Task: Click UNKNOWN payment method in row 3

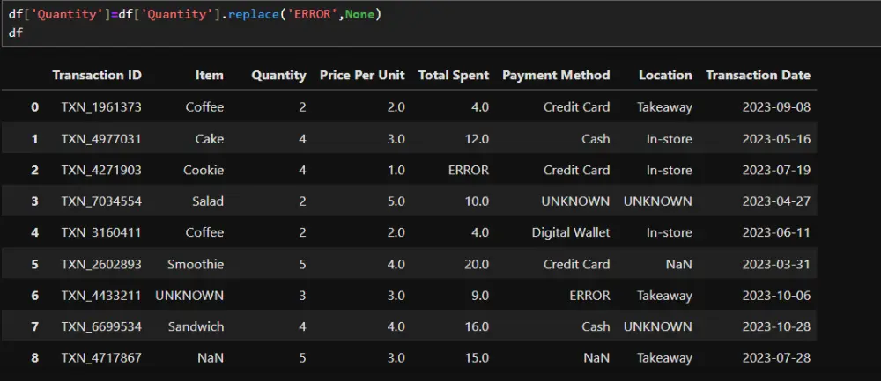Action: tap(575, 201)
